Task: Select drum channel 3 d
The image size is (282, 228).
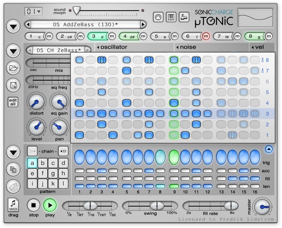Action: click(97, 36)
